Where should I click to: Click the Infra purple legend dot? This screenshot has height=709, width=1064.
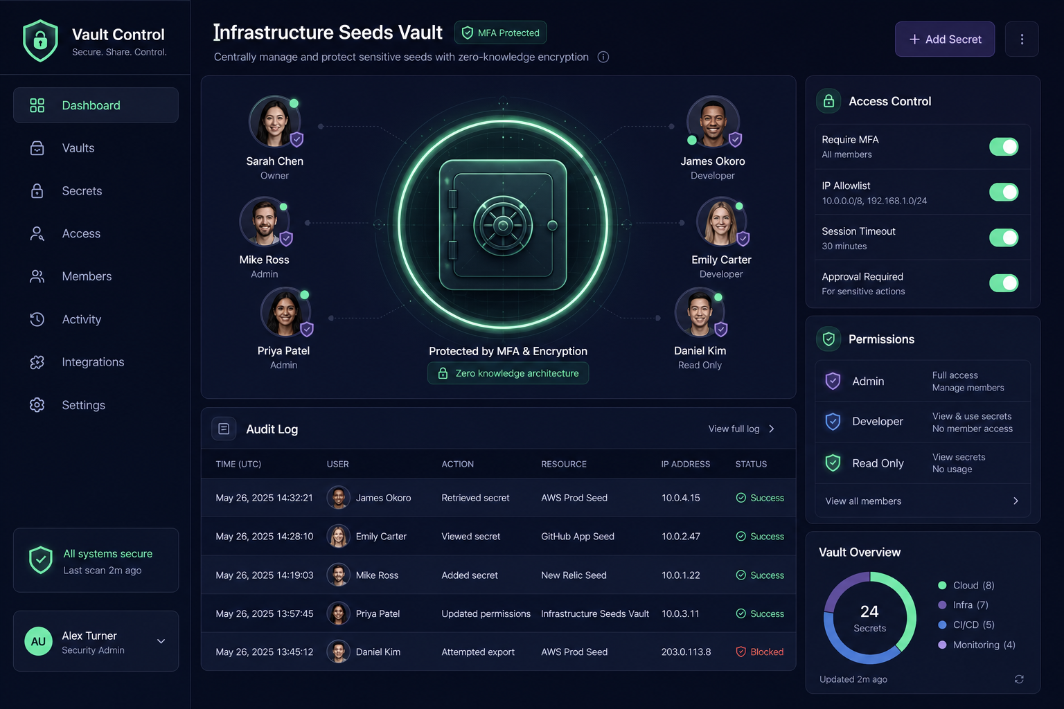(x=942, y=604)
